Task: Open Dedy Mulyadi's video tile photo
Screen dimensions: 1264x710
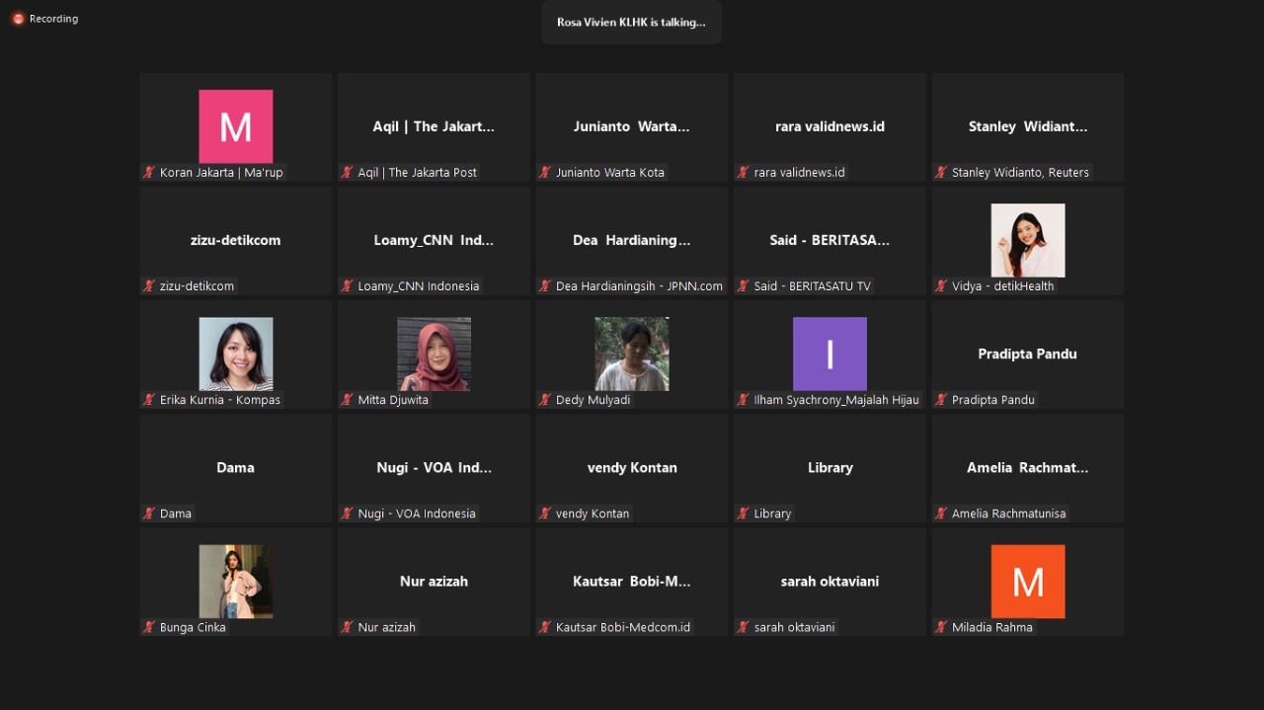Action: click(x=632, y=354)
